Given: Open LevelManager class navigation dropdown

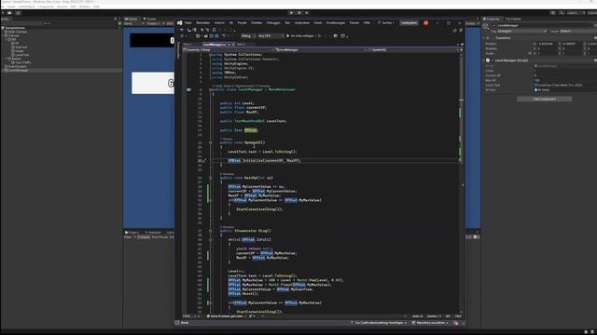Looking at the screenshot, I should point(321,49).
